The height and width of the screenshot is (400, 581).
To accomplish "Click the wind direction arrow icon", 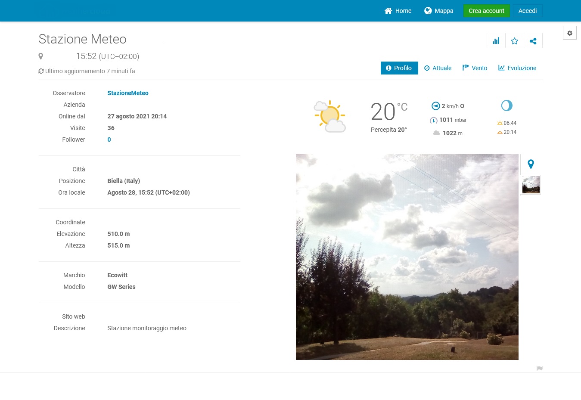I will [x=435, y=106].
